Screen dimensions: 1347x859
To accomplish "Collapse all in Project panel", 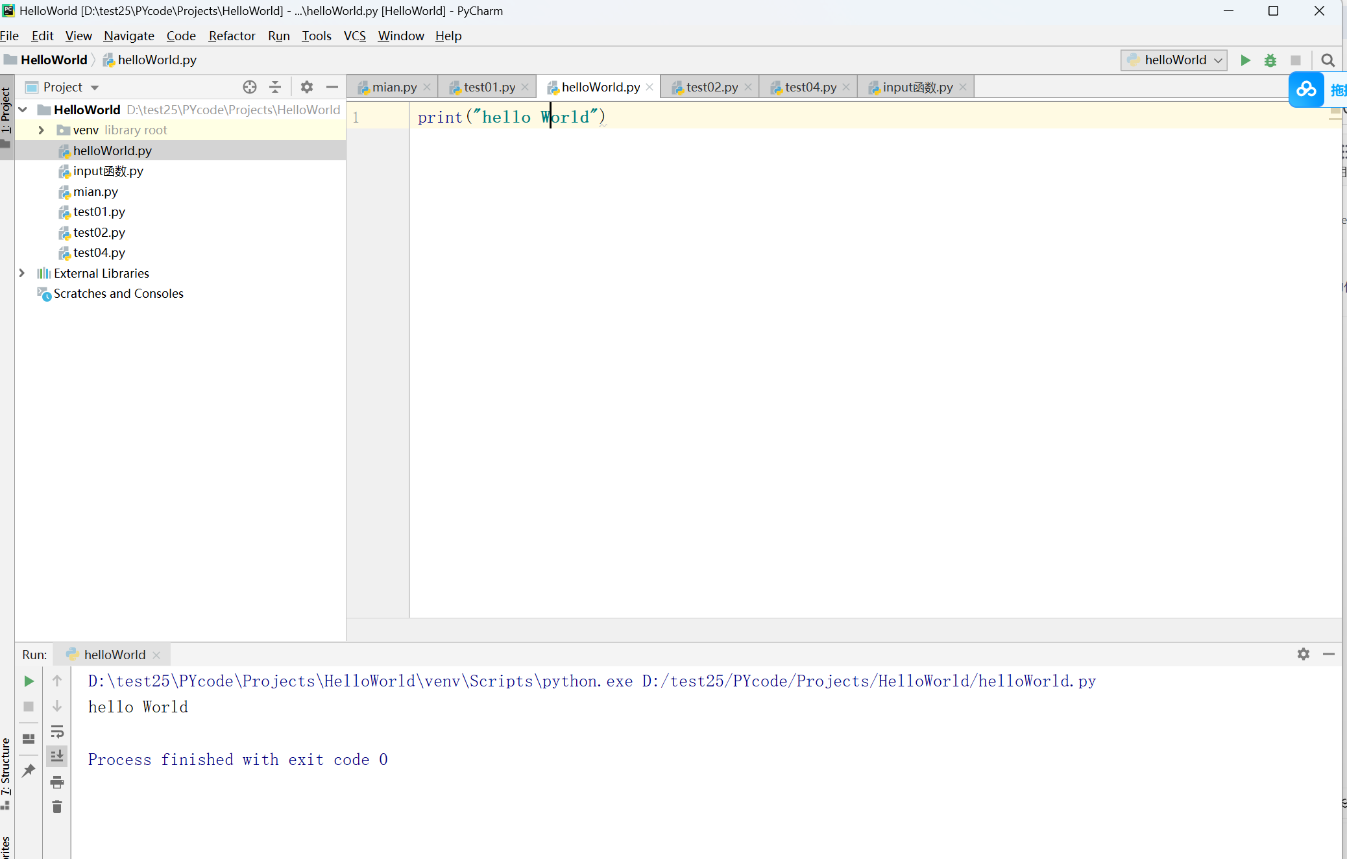I will [x=275, y=87].
